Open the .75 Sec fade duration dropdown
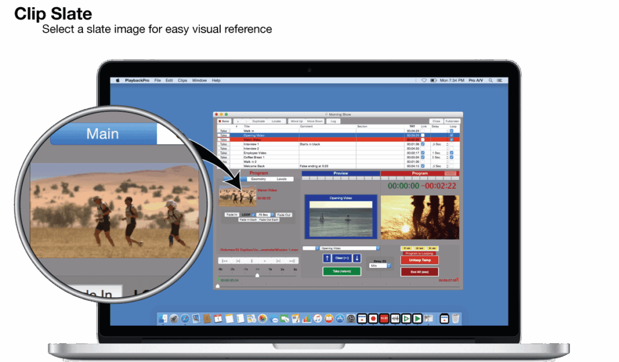 click(x=265, y=215)
